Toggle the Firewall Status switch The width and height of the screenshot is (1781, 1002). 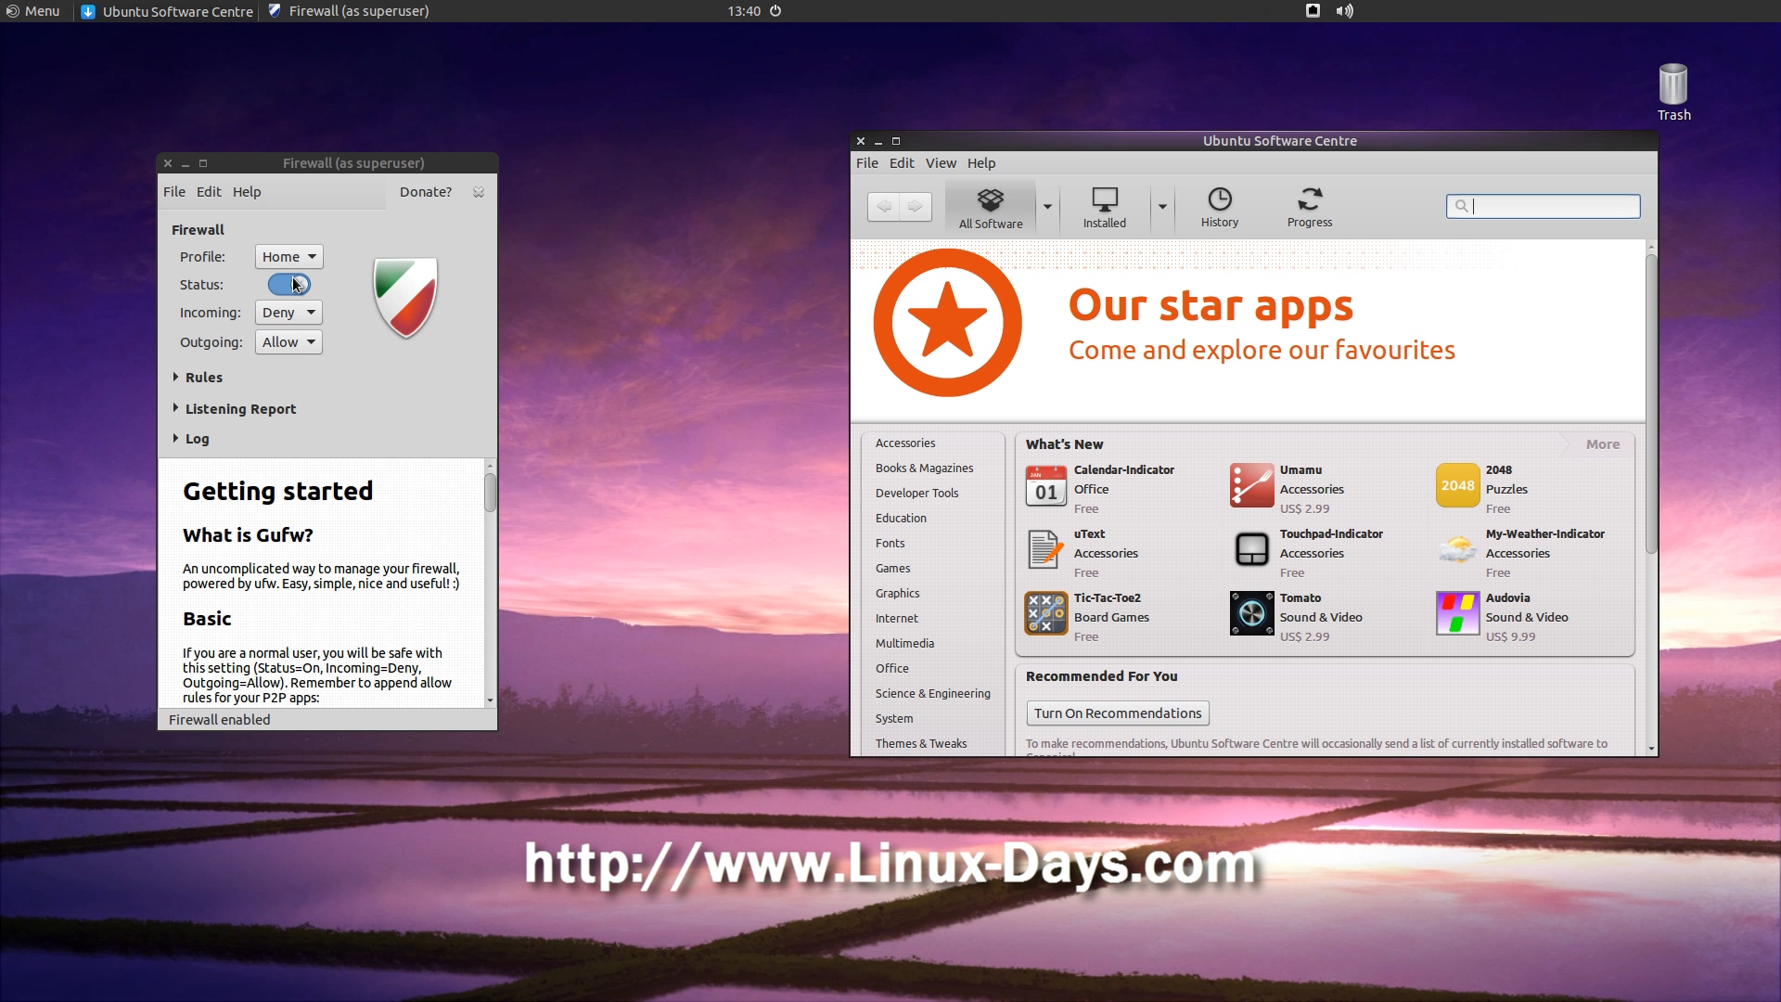click(x=288, y=285)
